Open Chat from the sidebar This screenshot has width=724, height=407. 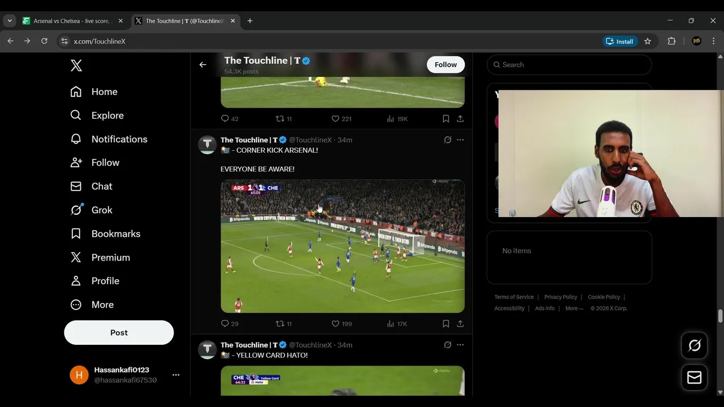(91, 187)
